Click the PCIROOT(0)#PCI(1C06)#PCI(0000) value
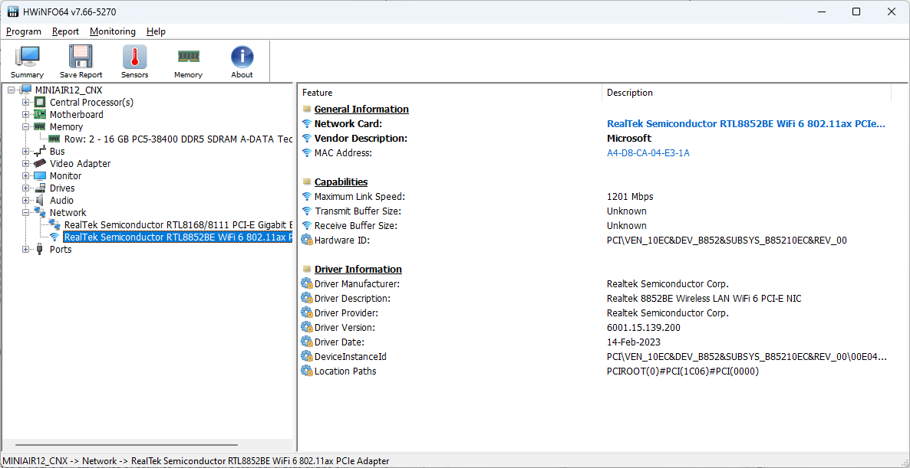 (x=683, y=371)
